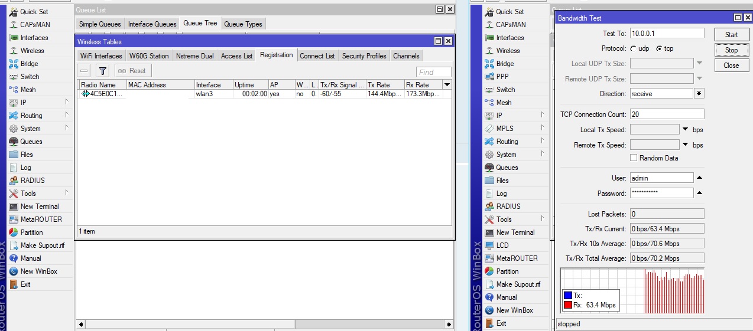Open MetaROUTER in left WinBox sidebar
The height and width of the screenshot is (331, 753).
click(41, 219)
